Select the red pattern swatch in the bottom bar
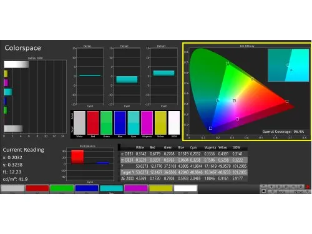 [37, 188]
